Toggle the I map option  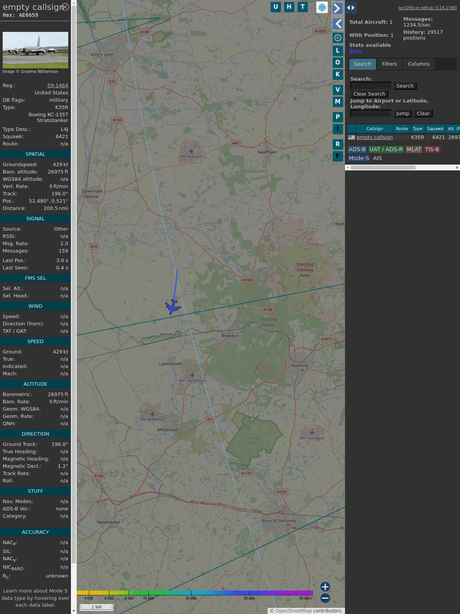[338, 129]
